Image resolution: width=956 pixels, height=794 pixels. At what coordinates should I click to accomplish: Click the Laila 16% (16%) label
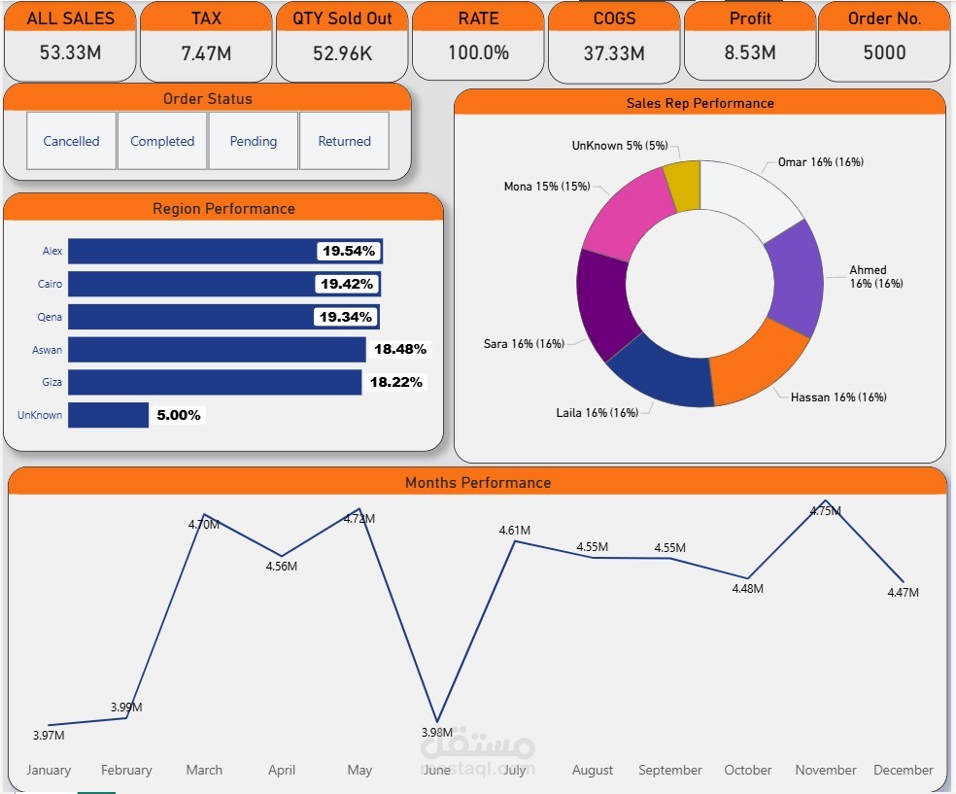pyautogui.click(x=597, y=413)
